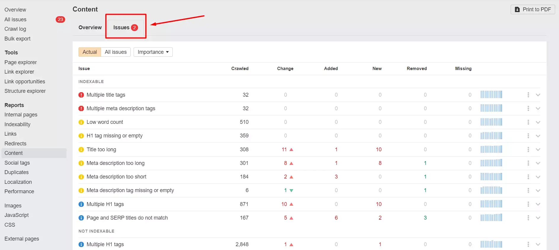The width and height of the screenshot is (559, 250).
Task: Open the Redirects report
Action: [15, 144]
